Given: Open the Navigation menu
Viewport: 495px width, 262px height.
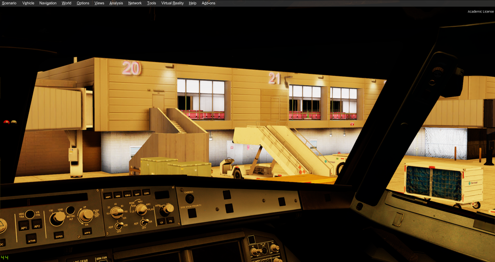Looking at the screenshot, I should (48, 3).
